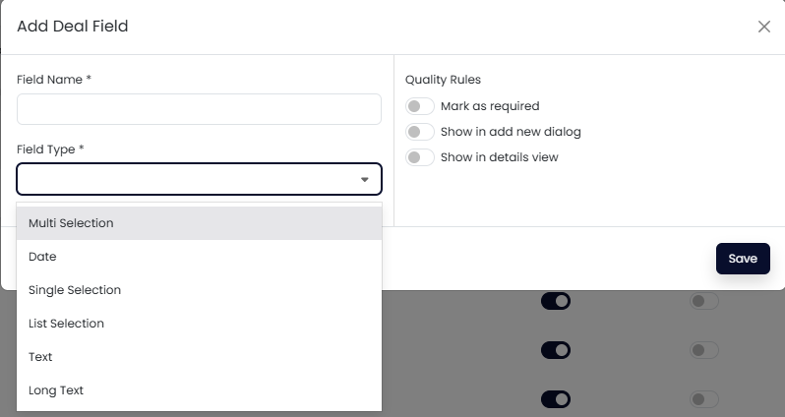
Task: Close the Add Deal Field dialog
Action: [x=764, y=27]
